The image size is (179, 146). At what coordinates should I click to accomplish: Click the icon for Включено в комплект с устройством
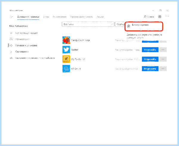click(x=11, y=58)
